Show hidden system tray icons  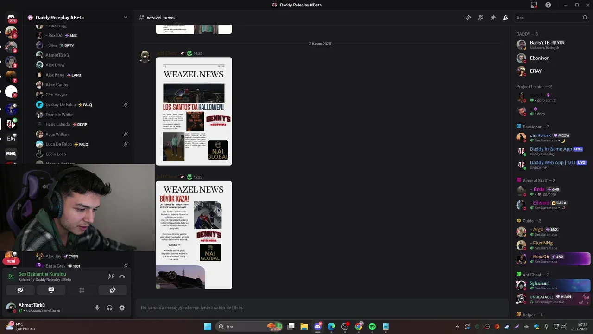coord(457,327)
